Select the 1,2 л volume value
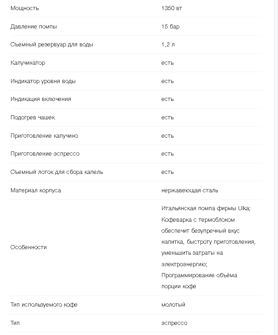Viewport: 278px width, 335px height. (x=168, y=45)
